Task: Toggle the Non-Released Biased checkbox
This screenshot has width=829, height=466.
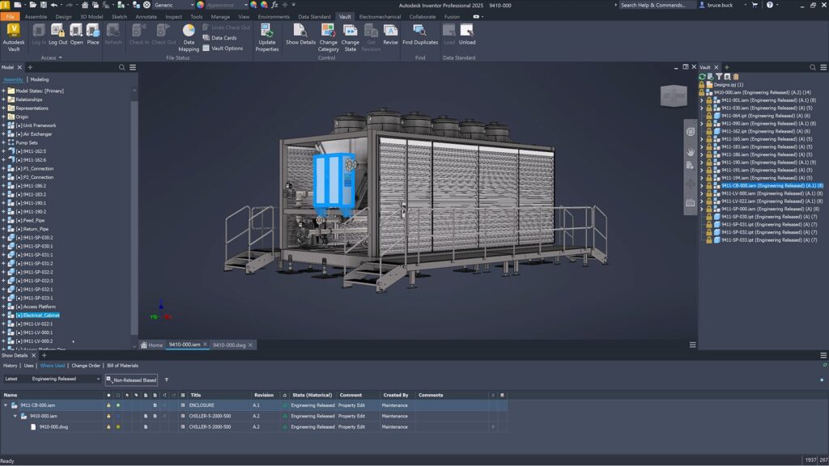Action: pyautogui.click(x=107, y=379)
